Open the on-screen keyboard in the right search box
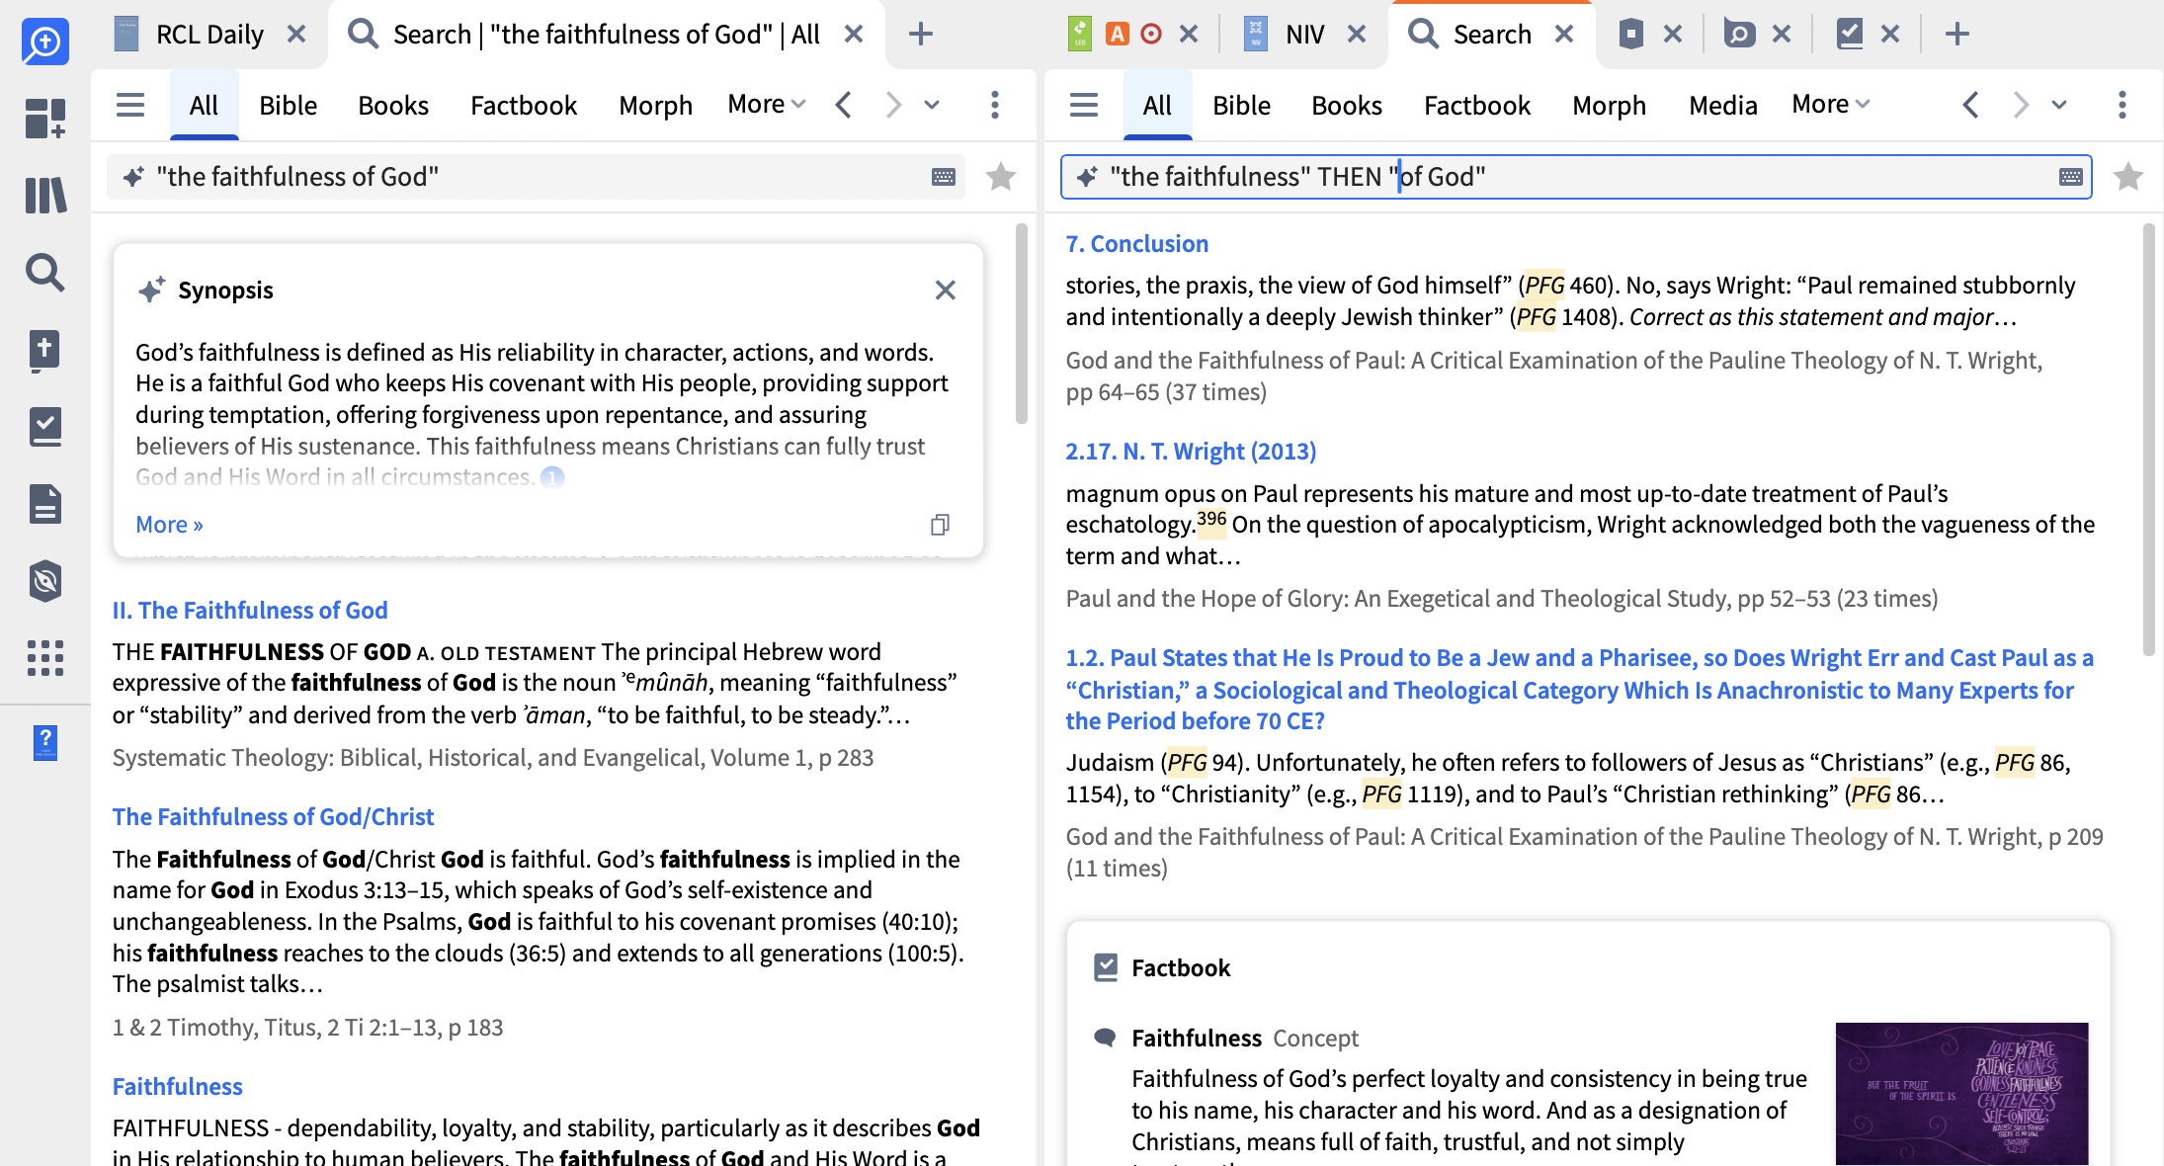Screen dimensions: 2164x1166 tap(2070, 177)
